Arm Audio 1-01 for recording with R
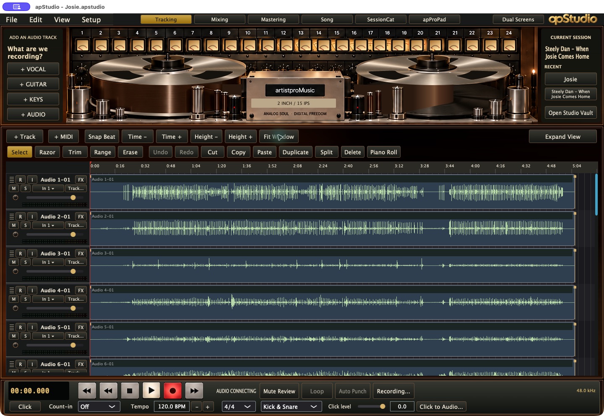 click(21, 179)
